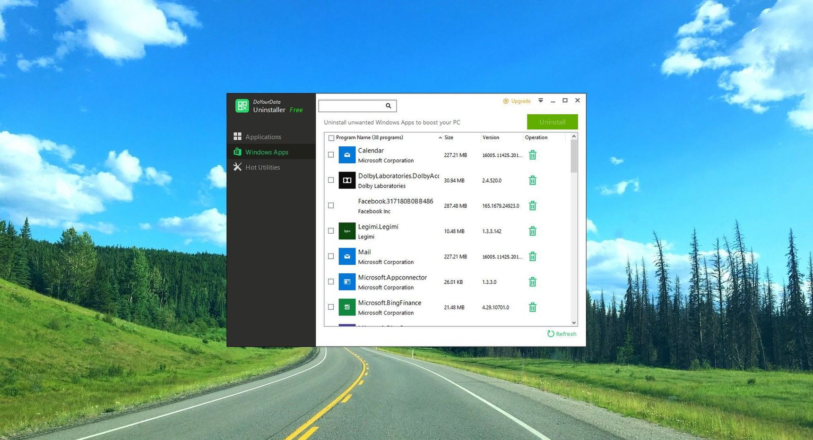
Task: Click Refresh to reload app list
Action: pyautogui.click(x=562, y=334)
